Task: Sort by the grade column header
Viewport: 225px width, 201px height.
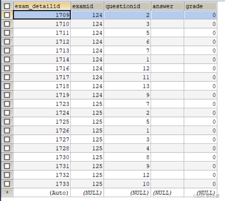Action: (x=201, y=6)
